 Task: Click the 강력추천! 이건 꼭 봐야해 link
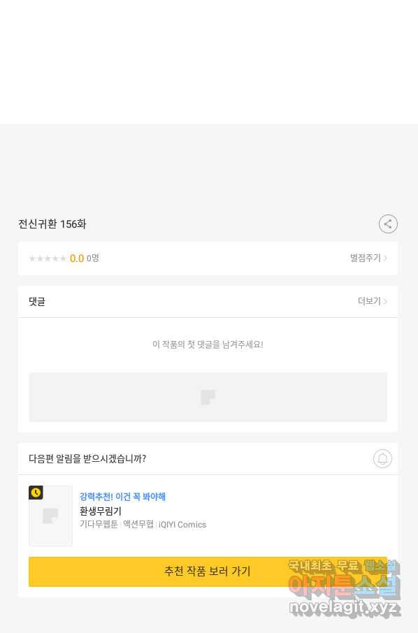pos(122,497)
